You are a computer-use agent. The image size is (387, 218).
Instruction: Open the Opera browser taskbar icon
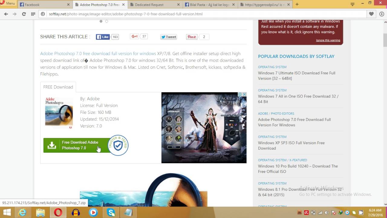click(x=58, y=213)
